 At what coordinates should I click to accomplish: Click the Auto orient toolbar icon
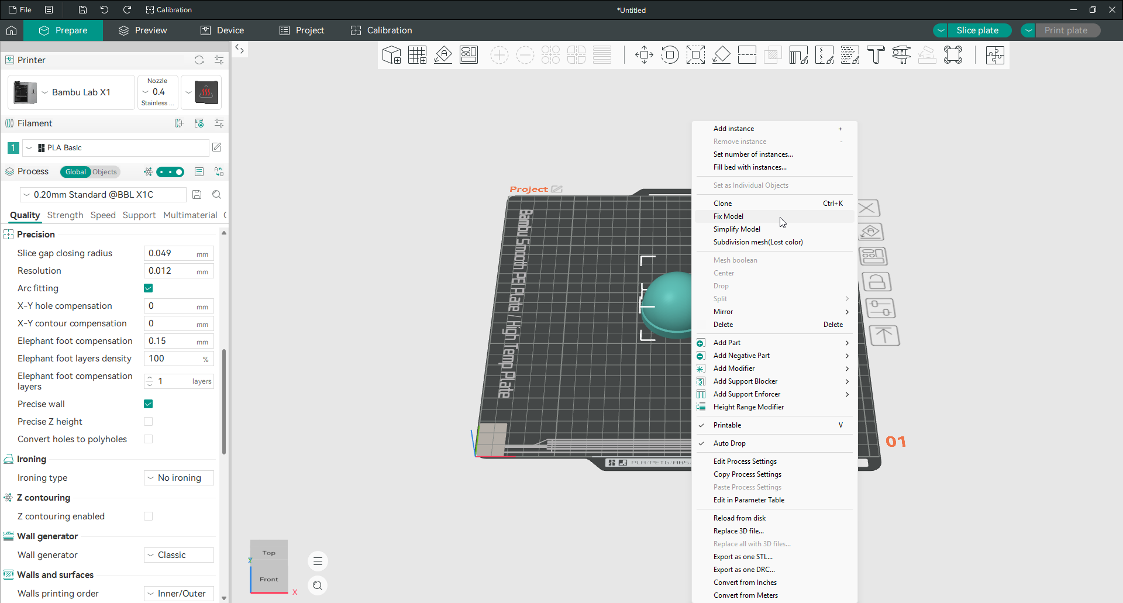tap(443, 55)
